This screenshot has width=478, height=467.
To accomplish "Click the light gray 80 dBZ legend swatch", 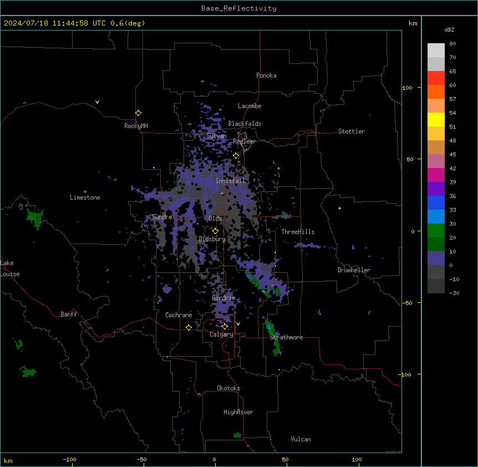I will [x=436, y=50].
